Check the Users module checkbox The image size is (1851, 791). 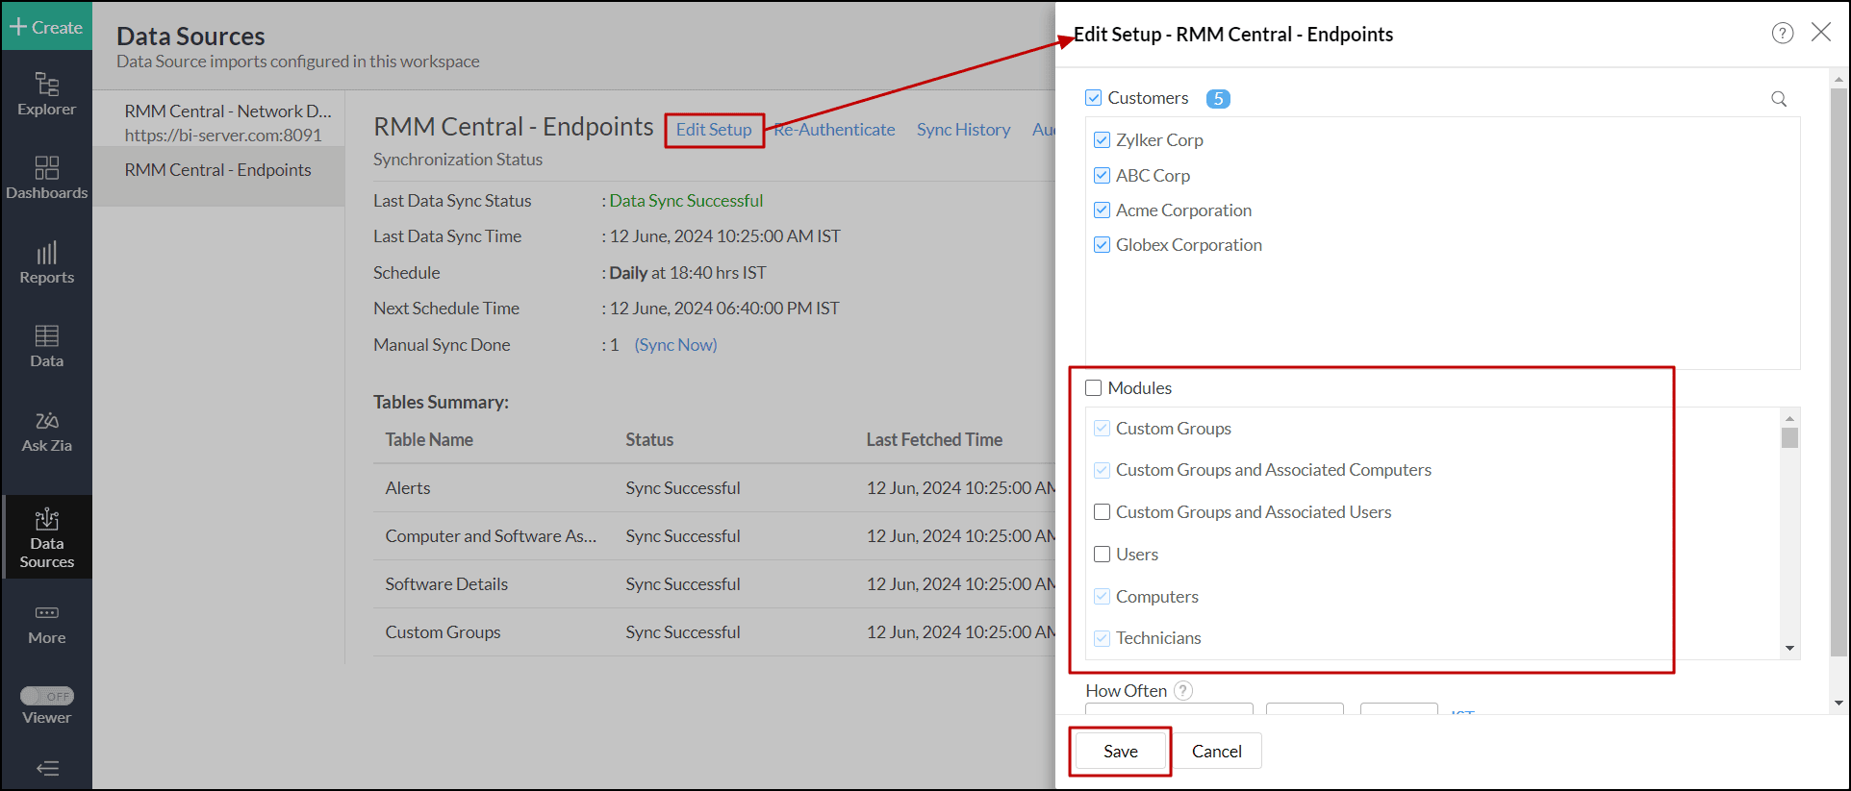pyautogui.click(x=1103, y=555)
